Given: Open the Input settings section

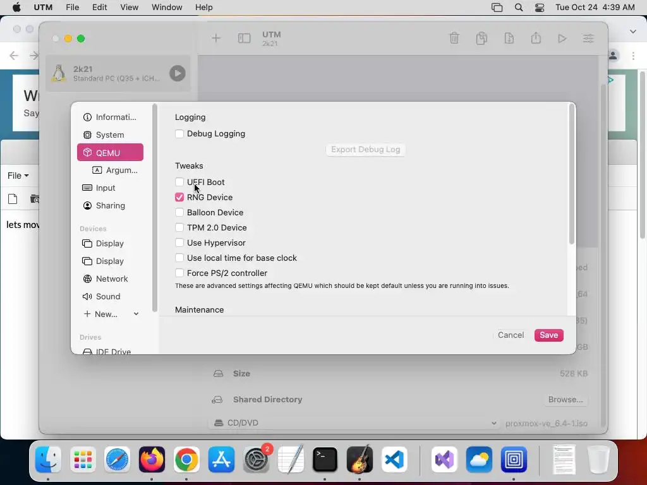Looking at the screenshot, I should (110, 188).
